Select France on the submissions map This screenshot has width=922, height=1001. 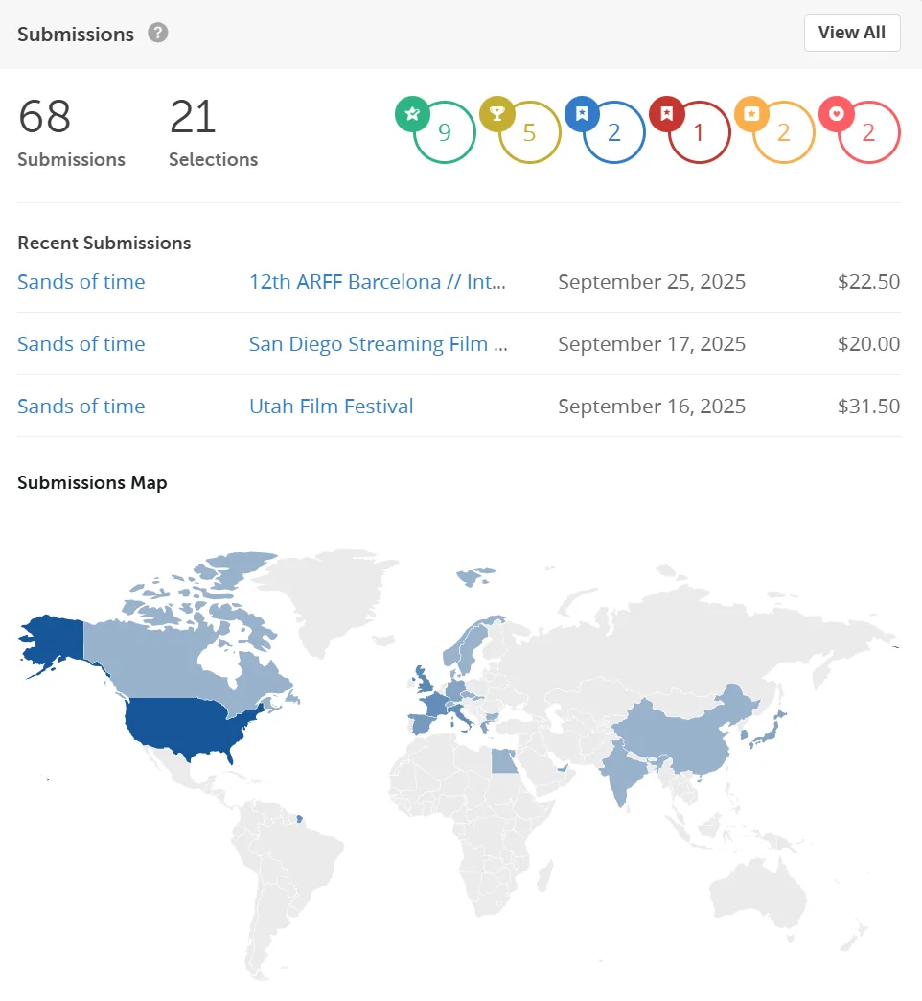(435, 704)
